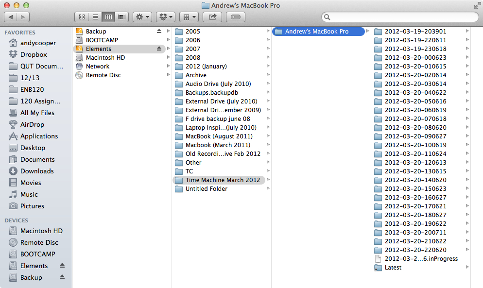Expand the Untitled Folder arrow
The height and width of the screenshot is (288, 483).
(x=268, y=188)
